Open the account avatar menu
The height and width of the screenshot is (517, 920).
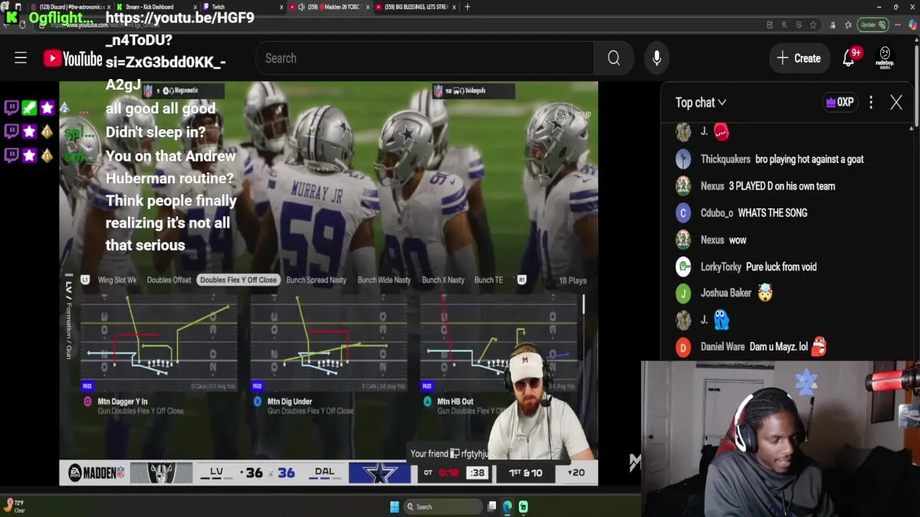click(x=885, y=58)
